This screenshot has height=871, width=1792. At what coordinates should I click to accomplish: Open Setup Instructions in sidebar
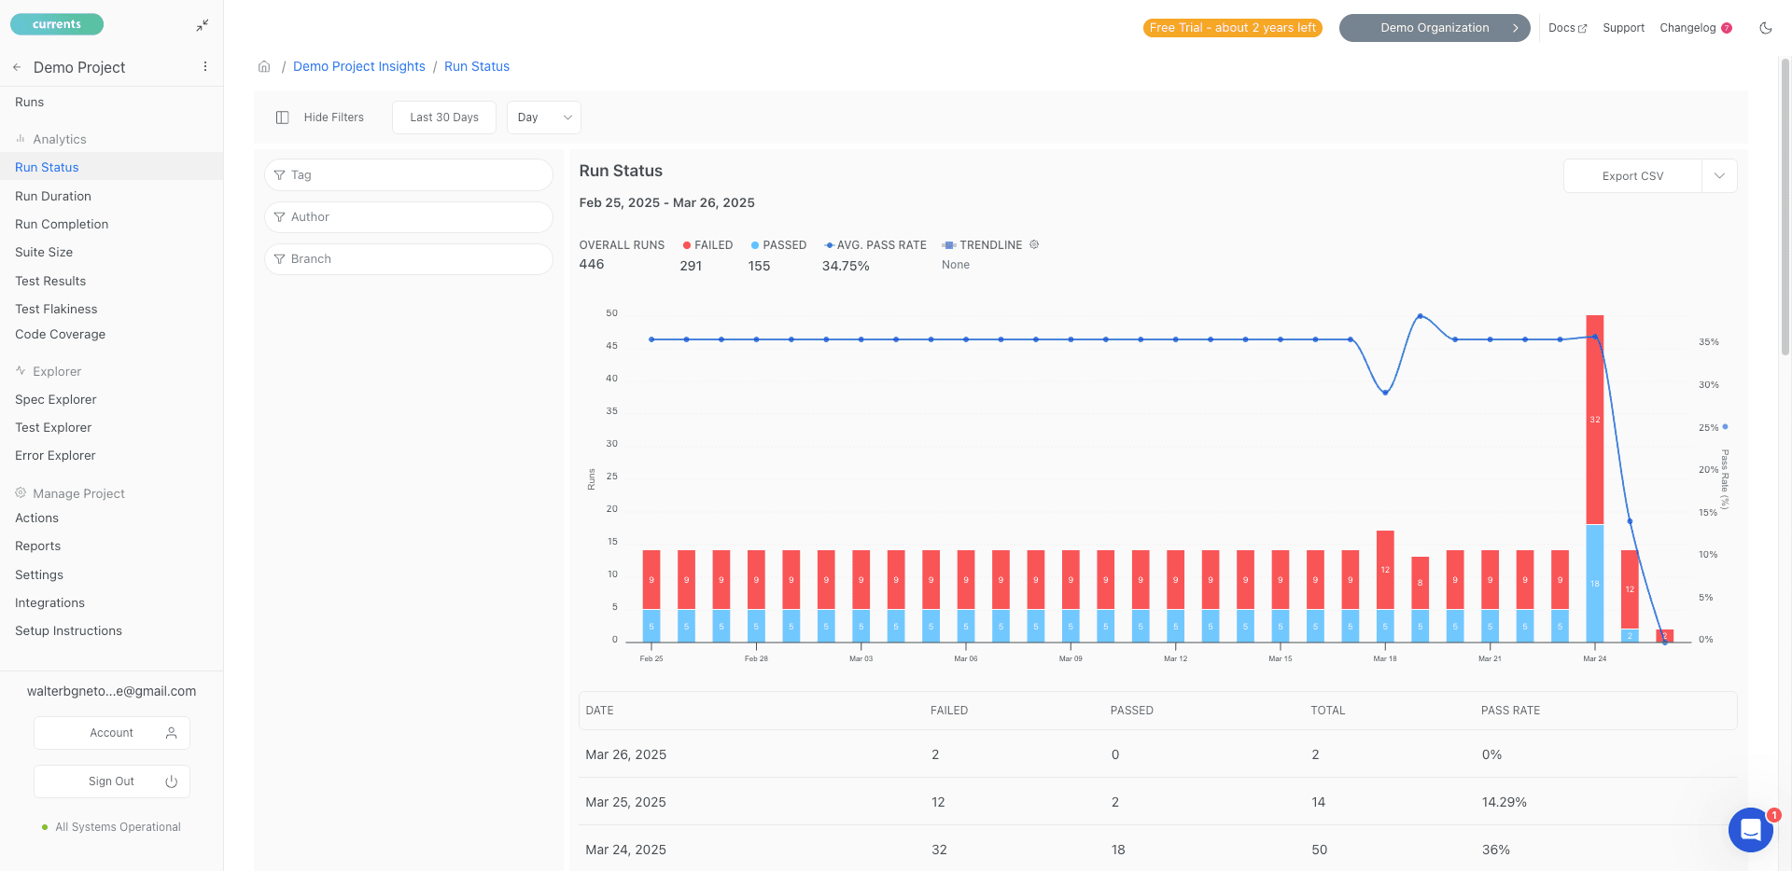click(68, 631)
